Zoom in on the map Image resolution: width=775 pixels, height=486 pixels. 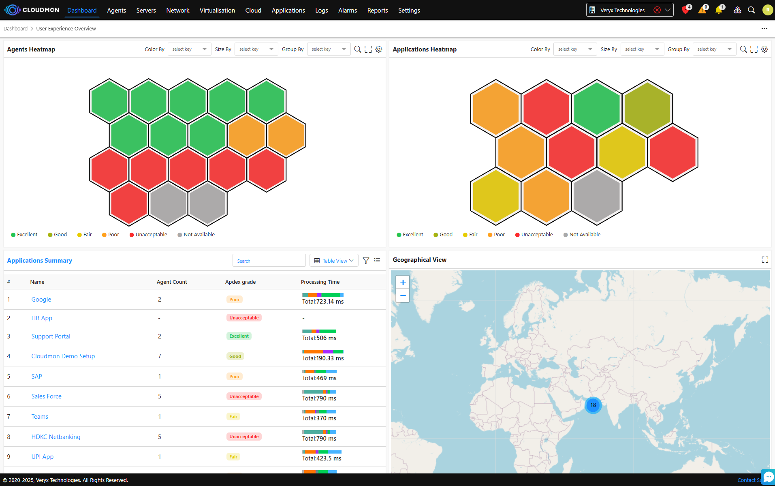pos(403,283)
